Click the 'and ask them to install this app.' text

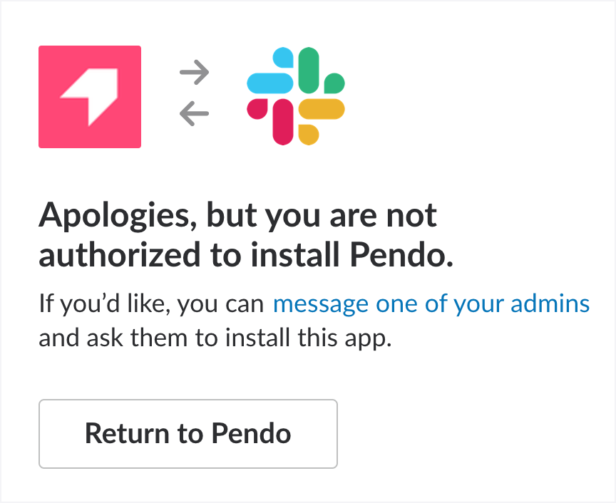215,338
